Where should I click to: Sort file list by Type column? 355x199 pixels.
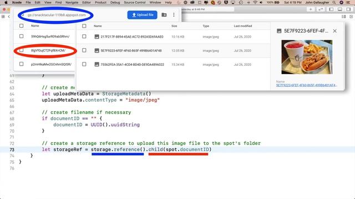click(206, 26)
